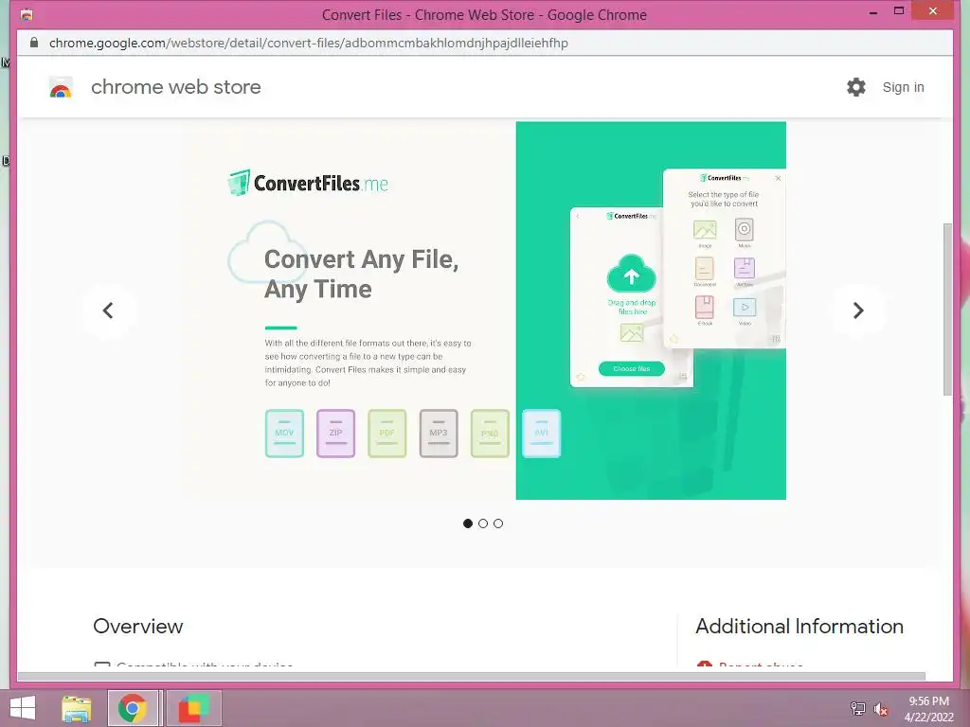Select the third carousel dot

click(x=498, y=523)
